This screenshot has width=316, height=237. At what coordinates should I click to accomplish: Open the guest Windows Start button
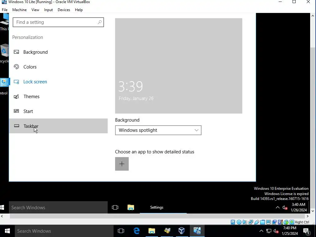tap(2, 207)
